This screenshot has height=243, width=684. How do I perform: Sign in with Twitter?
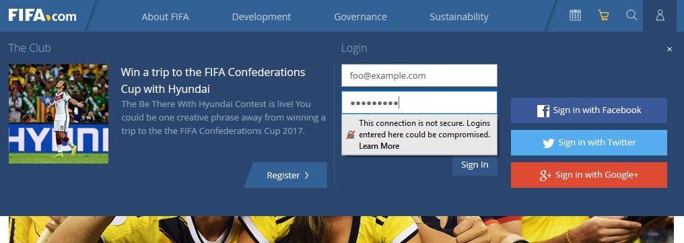pos(589,143)
